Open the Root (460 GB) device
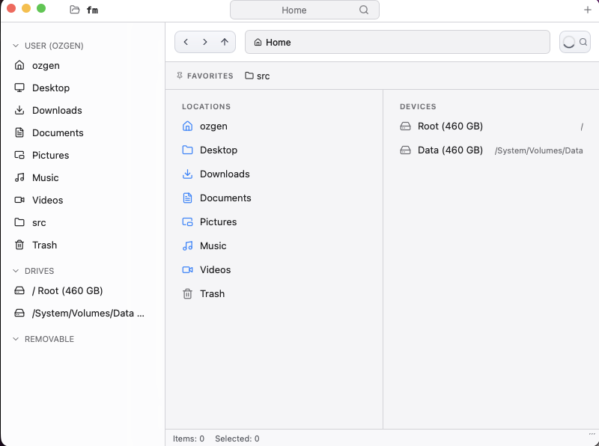Viewport: 599px width, 446px height. 442,126
